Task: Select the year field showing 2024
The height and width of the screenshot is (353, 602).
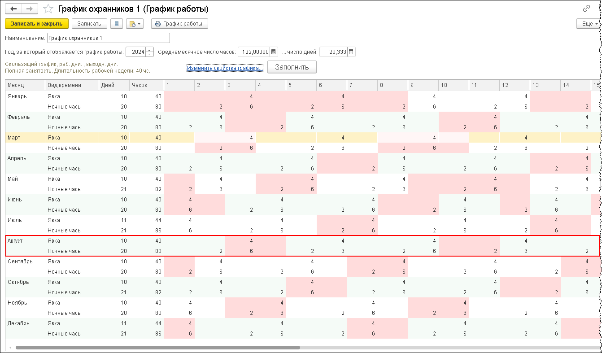Action: [136, 52]
